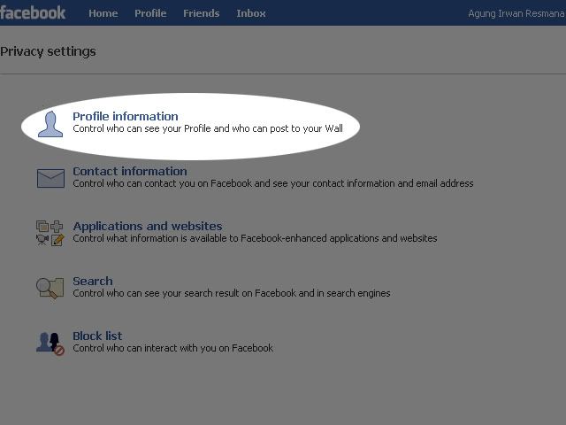Click the Search magnifying glass icon
Image resolution: width=566 pixels, height=425 pixels.
[50, 288]
